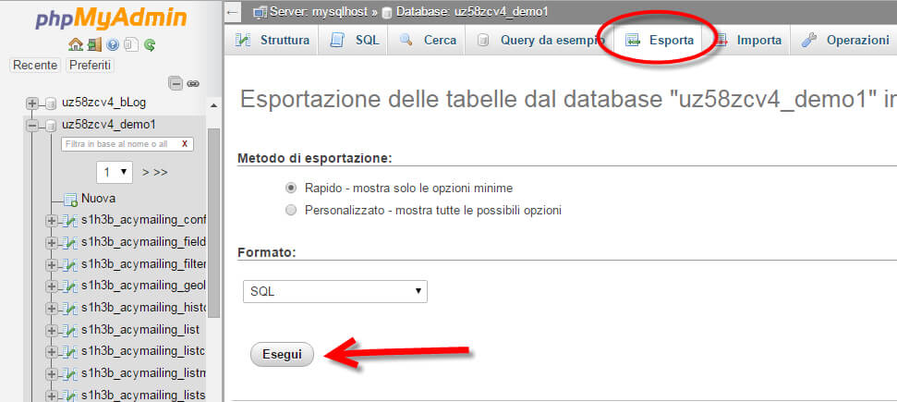This screenshot has width=897, height=402.
Task: Click the server icon in the breadcrumb
Action: [x=261, y=11]
